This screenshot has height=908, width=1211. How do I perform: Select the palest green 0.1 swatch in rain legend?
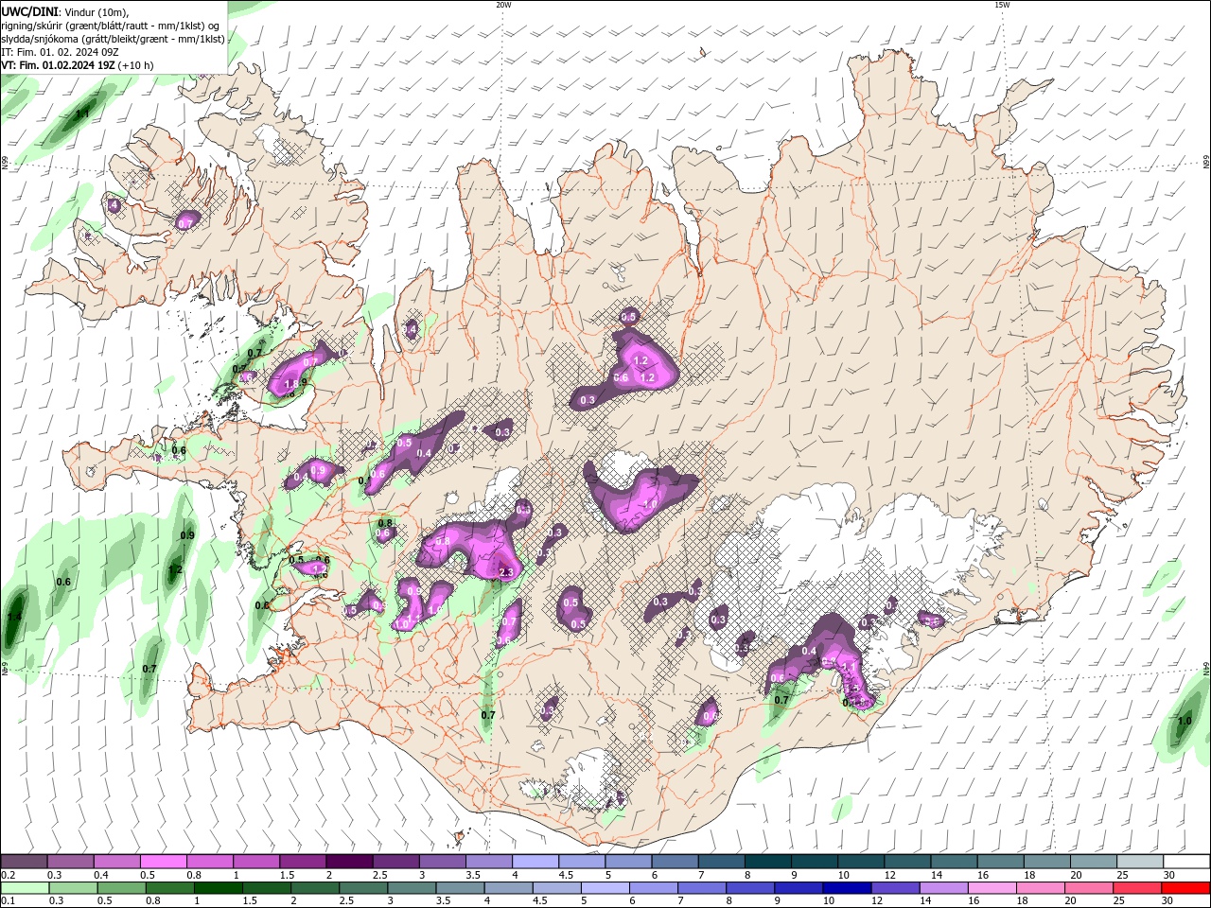(24, 888)
